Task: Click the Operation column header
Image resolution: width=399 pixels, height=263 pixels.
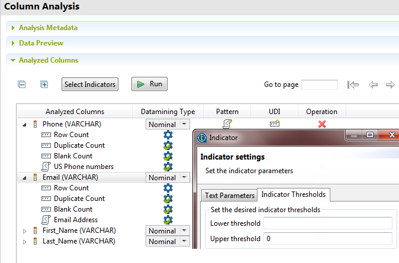Action: [321, 112]
